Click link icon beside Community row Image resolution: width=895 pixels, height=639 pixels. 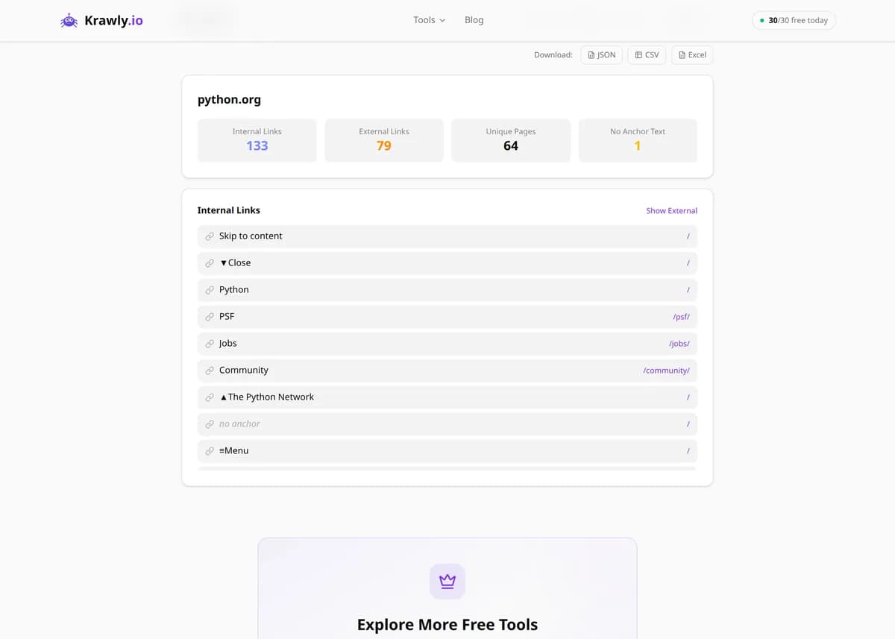(x=210, y=371)
